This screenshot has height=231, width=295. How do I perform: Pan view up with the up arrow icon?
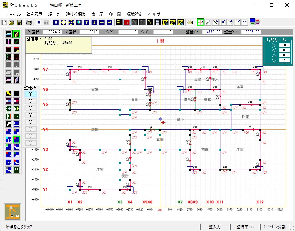87,23
